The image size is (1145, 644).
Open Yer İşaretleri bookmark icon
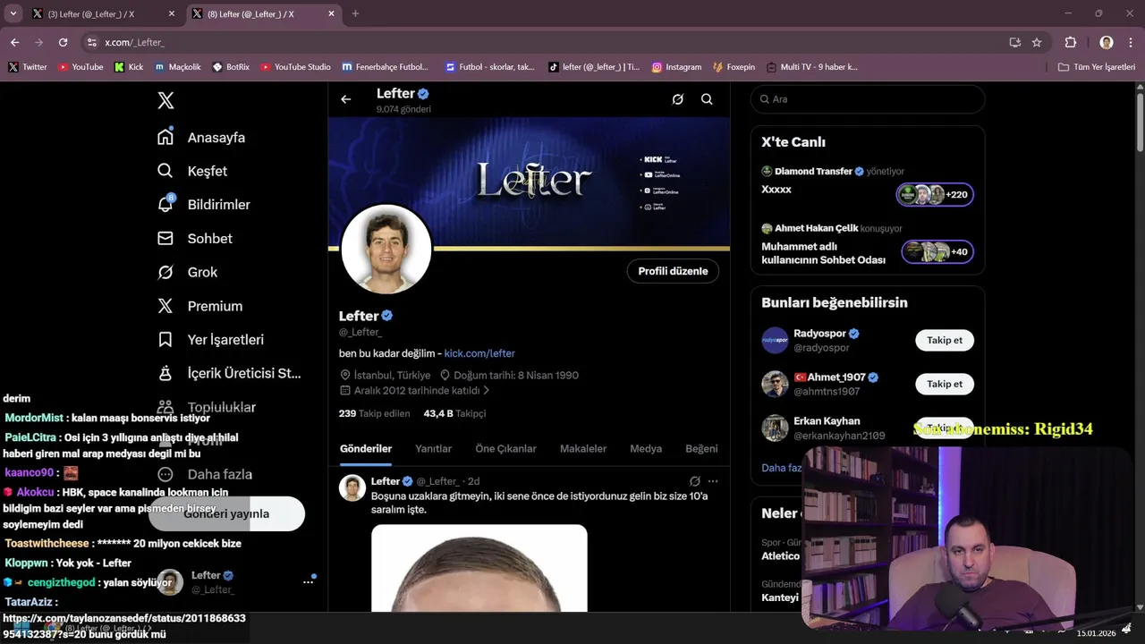pos(165,340)
